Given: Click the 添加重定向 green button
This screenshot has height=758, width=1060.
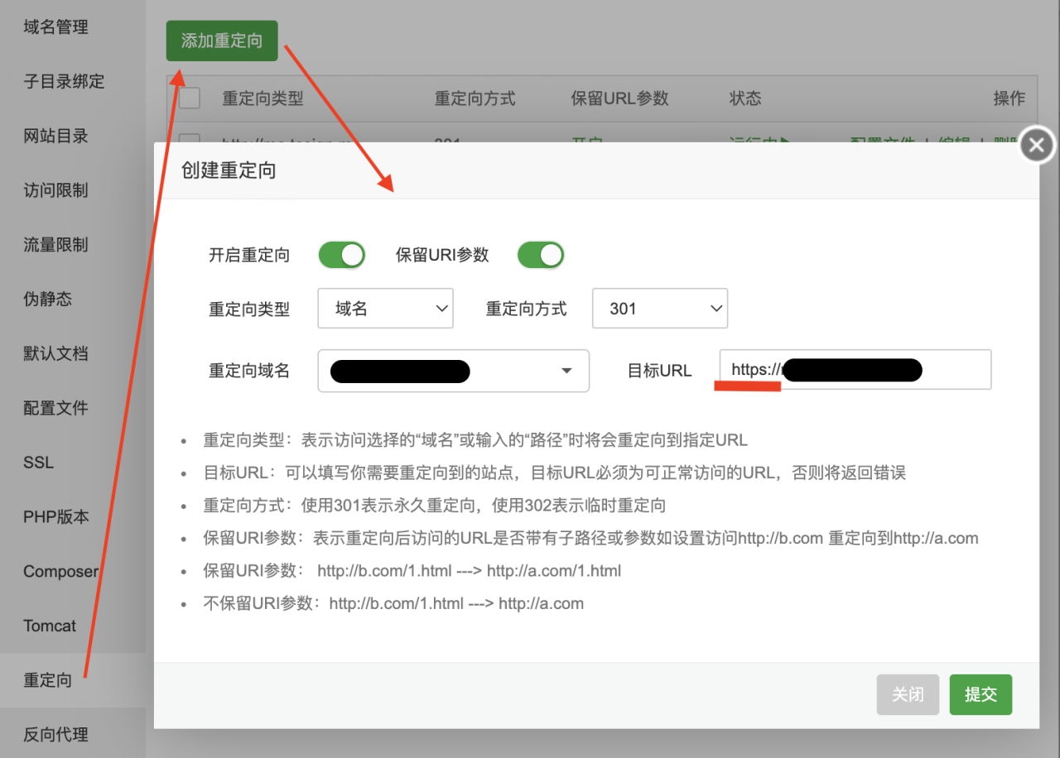Looking at the screenshot, I should pos(221,40).
